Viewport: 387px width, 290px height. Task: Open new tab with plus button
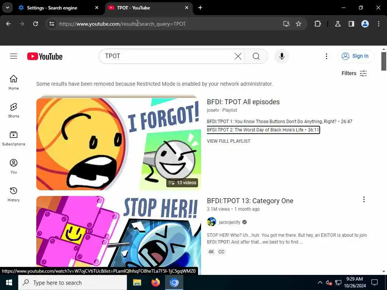(x=200, y=8)
